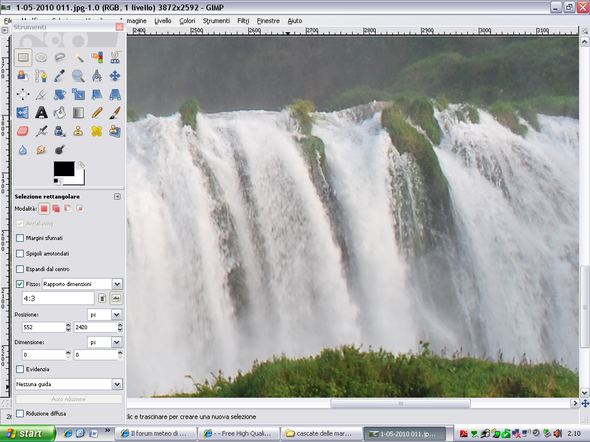590x442 pixels.
Task: Select the Bucket Fill tool
Action: pyautogui.click(x=59, y=112)
